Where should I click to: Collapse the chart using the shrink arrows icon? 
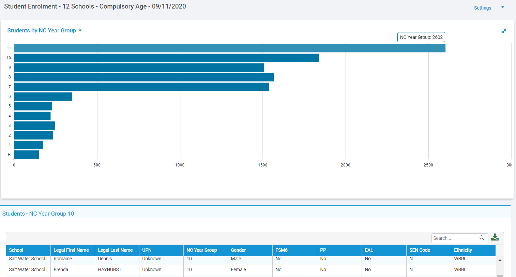pos(504,31)
